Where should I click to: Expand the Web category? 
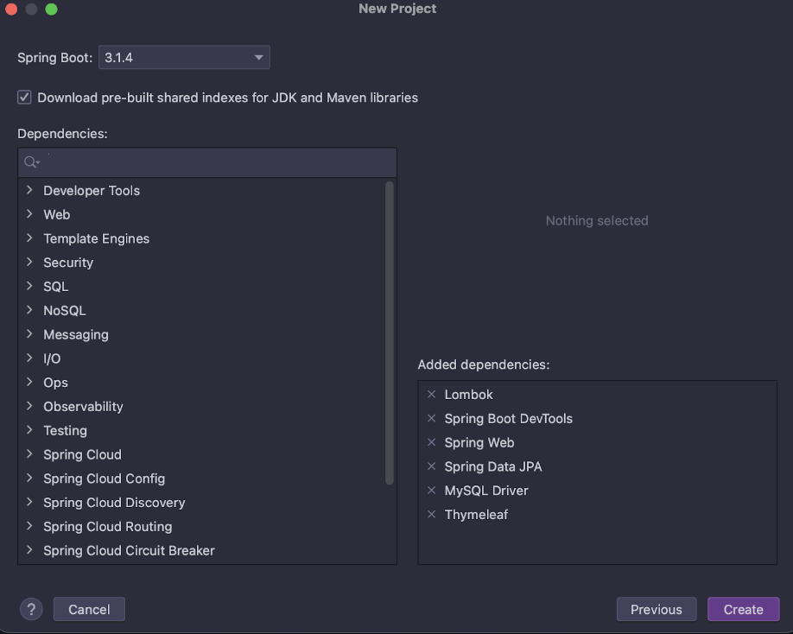point(29,214)
